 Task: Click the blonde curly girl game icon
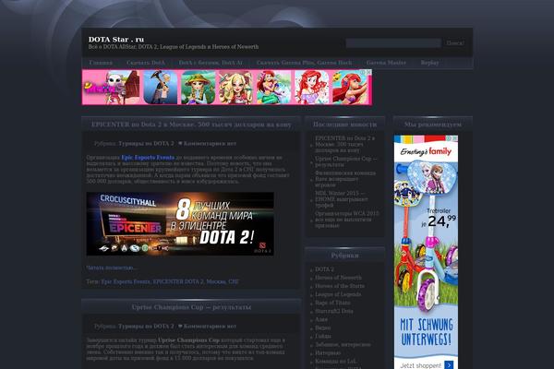pos(235,88)
